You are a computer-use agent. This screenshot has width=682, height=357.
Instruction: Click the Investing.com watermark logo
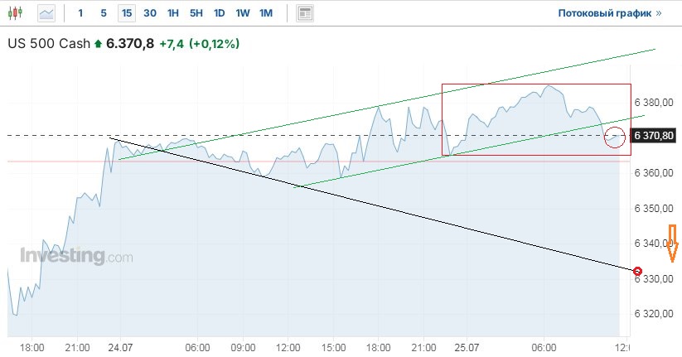pos(75,256)
